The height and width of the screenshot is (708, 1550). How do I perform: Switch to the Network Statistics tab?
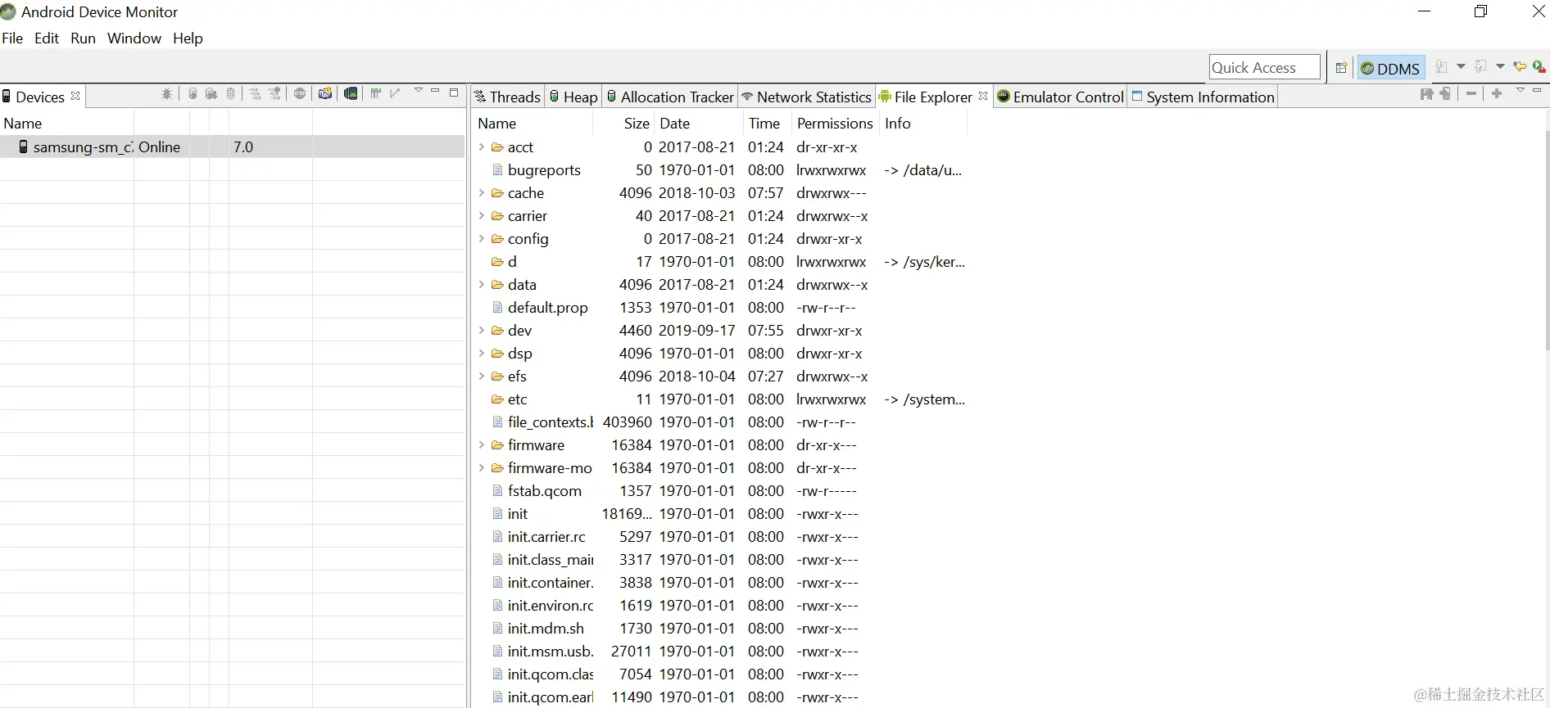click(x=806, y=97)
